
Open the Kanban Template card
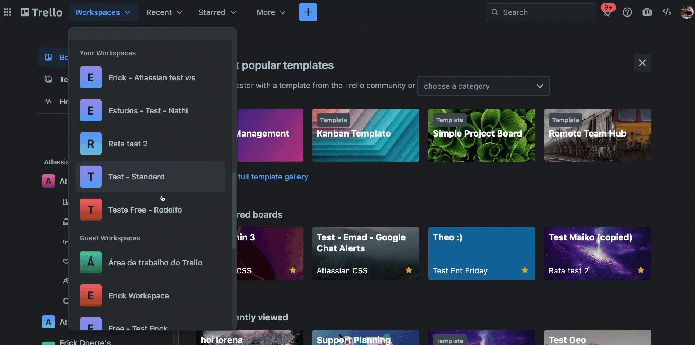[x=366, y=135]
